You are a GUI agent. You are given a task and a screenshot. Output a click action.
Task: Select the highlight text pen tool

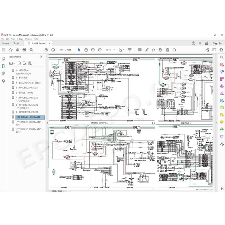coord(147,50)
